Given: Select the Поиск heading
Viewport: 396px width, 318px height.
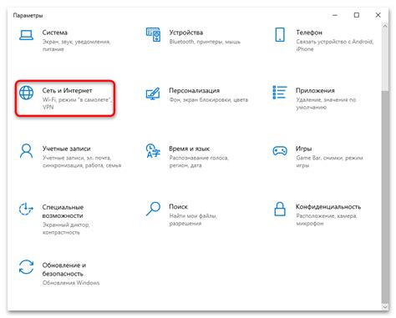Looking at the screenshot, I should (179, 207).
